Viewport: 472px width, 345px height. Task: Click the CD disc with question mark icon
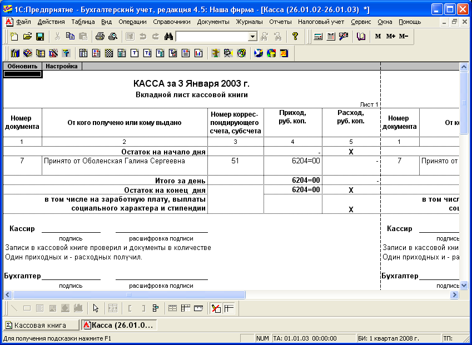[241, 53]
